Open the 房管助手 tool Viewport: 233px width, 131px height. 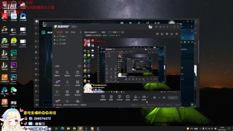pos(67,74)
